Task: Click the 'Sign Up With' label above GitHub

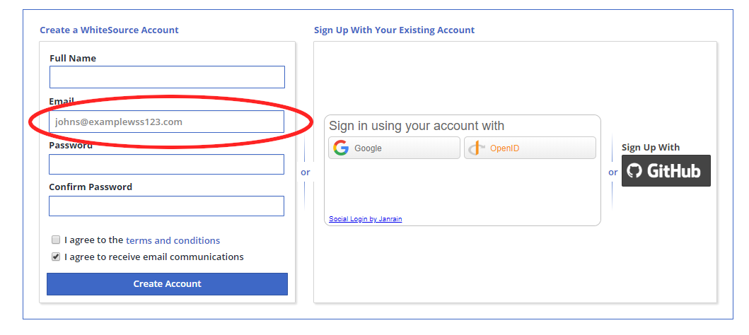Action: (650, 148)
